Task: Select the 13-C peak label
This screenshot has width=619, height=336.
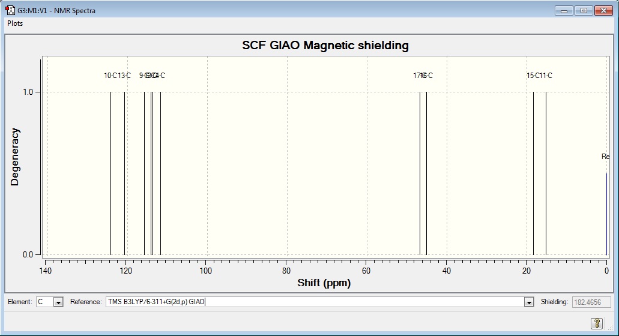Action: click(x=124, y=76)
